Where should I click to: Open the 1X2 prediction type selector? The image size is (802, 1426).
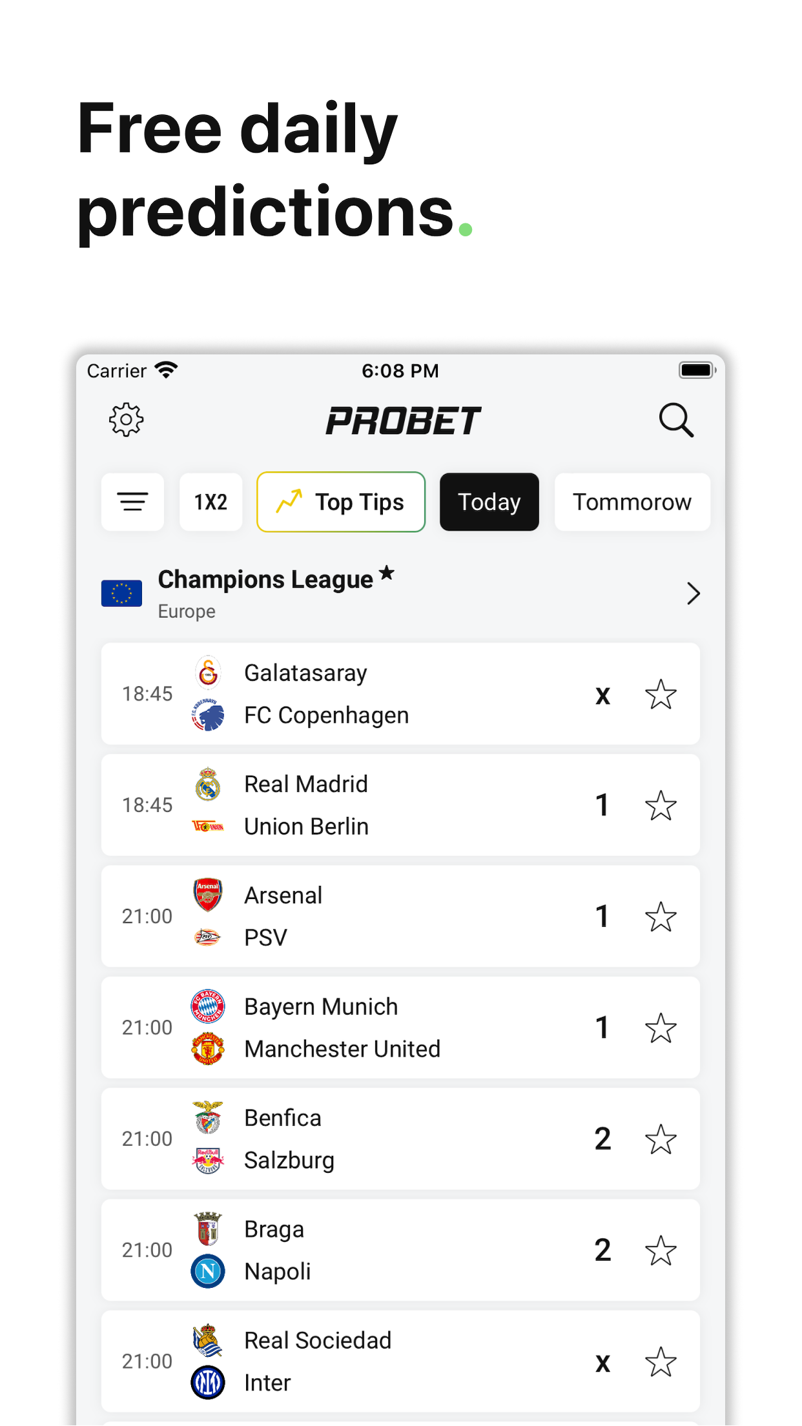coord(211,502)
